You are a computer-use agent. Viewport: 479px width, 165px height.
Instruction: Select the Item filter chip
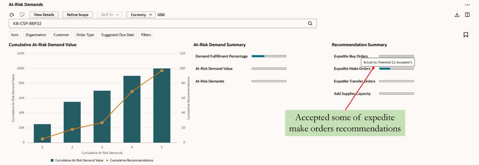(15, 35)
